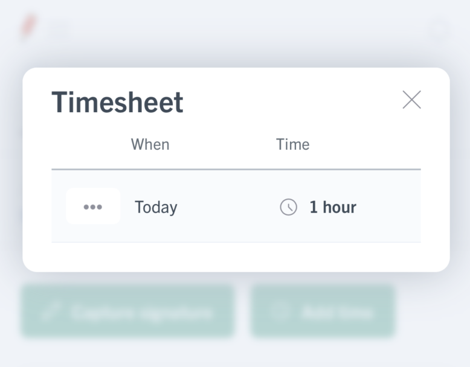Click the clock icon in Add time button
Screen dimensions: 470x367
pyautogui.click(x=280, y=312)
